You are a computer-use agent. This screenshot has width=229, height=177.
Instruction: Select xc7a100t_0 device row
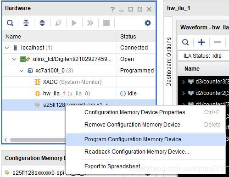[x=79, y=71]
